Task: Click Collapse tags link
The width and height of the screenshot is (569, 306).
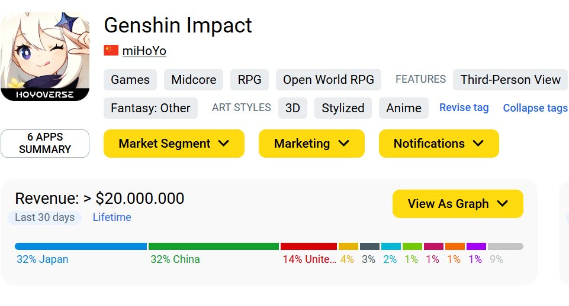Action: [x=535, y=108]
